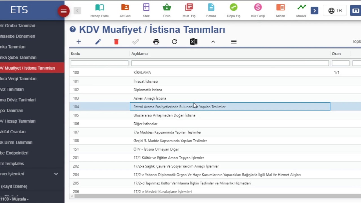Image resolution: width=361 pixels, height=203 pixels.
Task: Click the red hamburger menu button
Action: pyautogui.click(x=63, y=11)
